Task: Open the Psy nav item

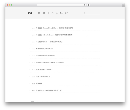Action: click(57, 13)
